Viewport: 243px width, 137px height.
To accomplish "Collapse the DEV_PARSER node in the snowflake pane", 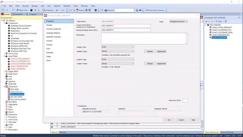I will click(x=206, y=25).
